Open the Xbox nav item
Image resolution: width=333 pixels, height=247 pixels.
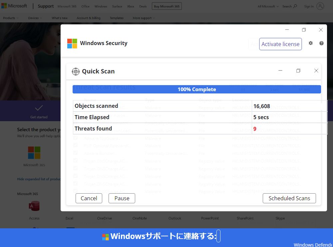point(131,6)
